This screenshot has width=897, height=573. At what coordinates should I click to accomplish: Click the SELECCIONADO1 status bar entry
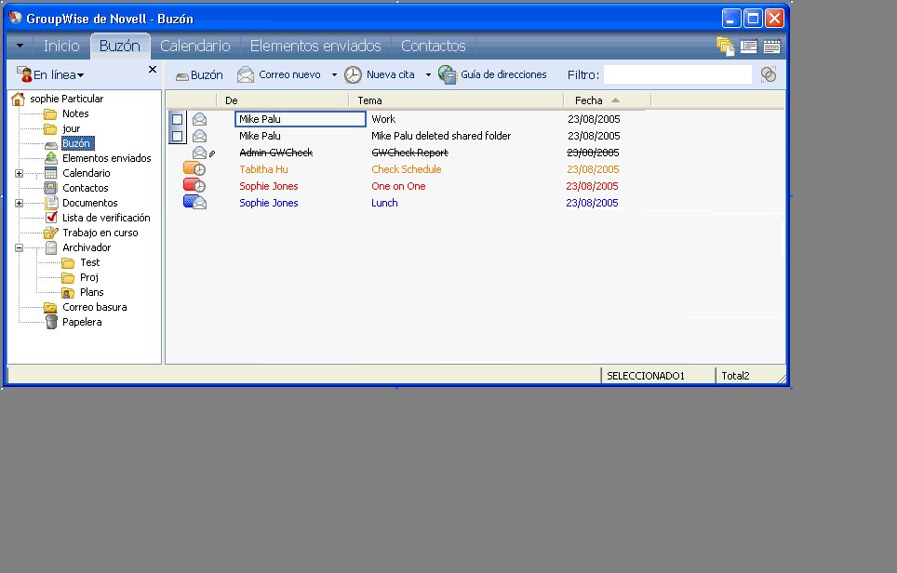[x=645, y=376]
